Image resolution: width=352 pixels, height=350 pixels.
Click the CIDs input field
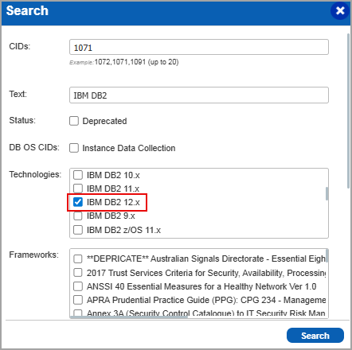199,47
